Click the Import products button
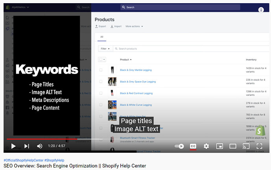Viewport: 271px width, 170px height. coord(116,26)
